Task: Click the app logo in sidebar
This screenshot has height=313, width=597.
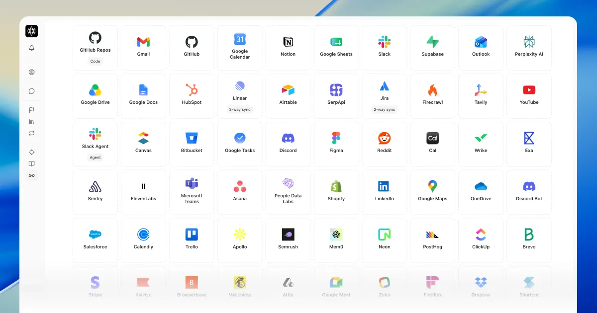Action: tap(32, 31)
